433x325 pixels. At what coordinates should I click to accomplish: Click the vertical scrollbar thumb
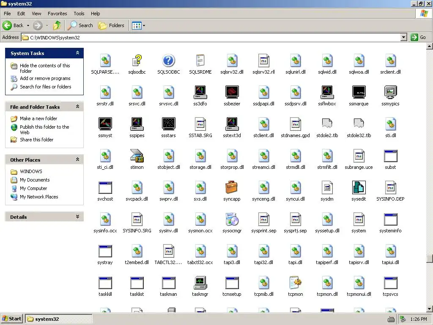click(430, 259)
